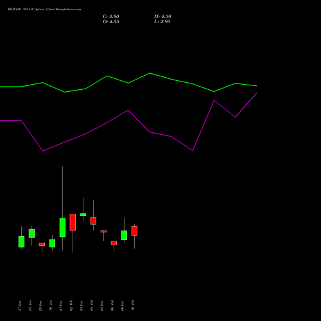This screenshot has height=321, width=321.
Task: Select the 05 Feb tiny red candlestick
Action: point(103,231)
